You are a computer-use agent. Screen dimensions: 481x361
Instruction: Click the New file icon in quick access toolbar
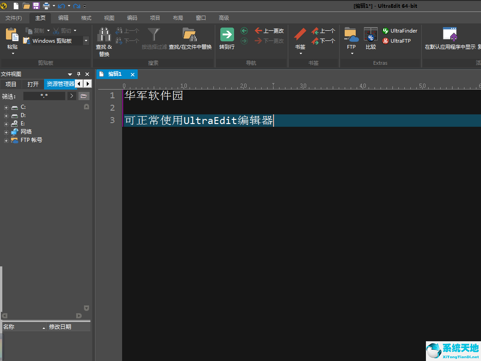point(16,6)
